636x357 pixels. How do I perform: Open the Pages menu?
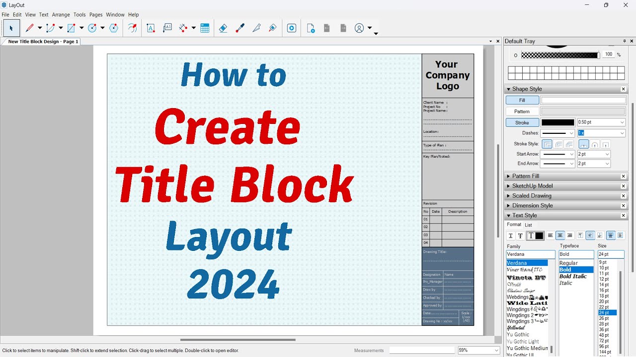click(96, 15)
